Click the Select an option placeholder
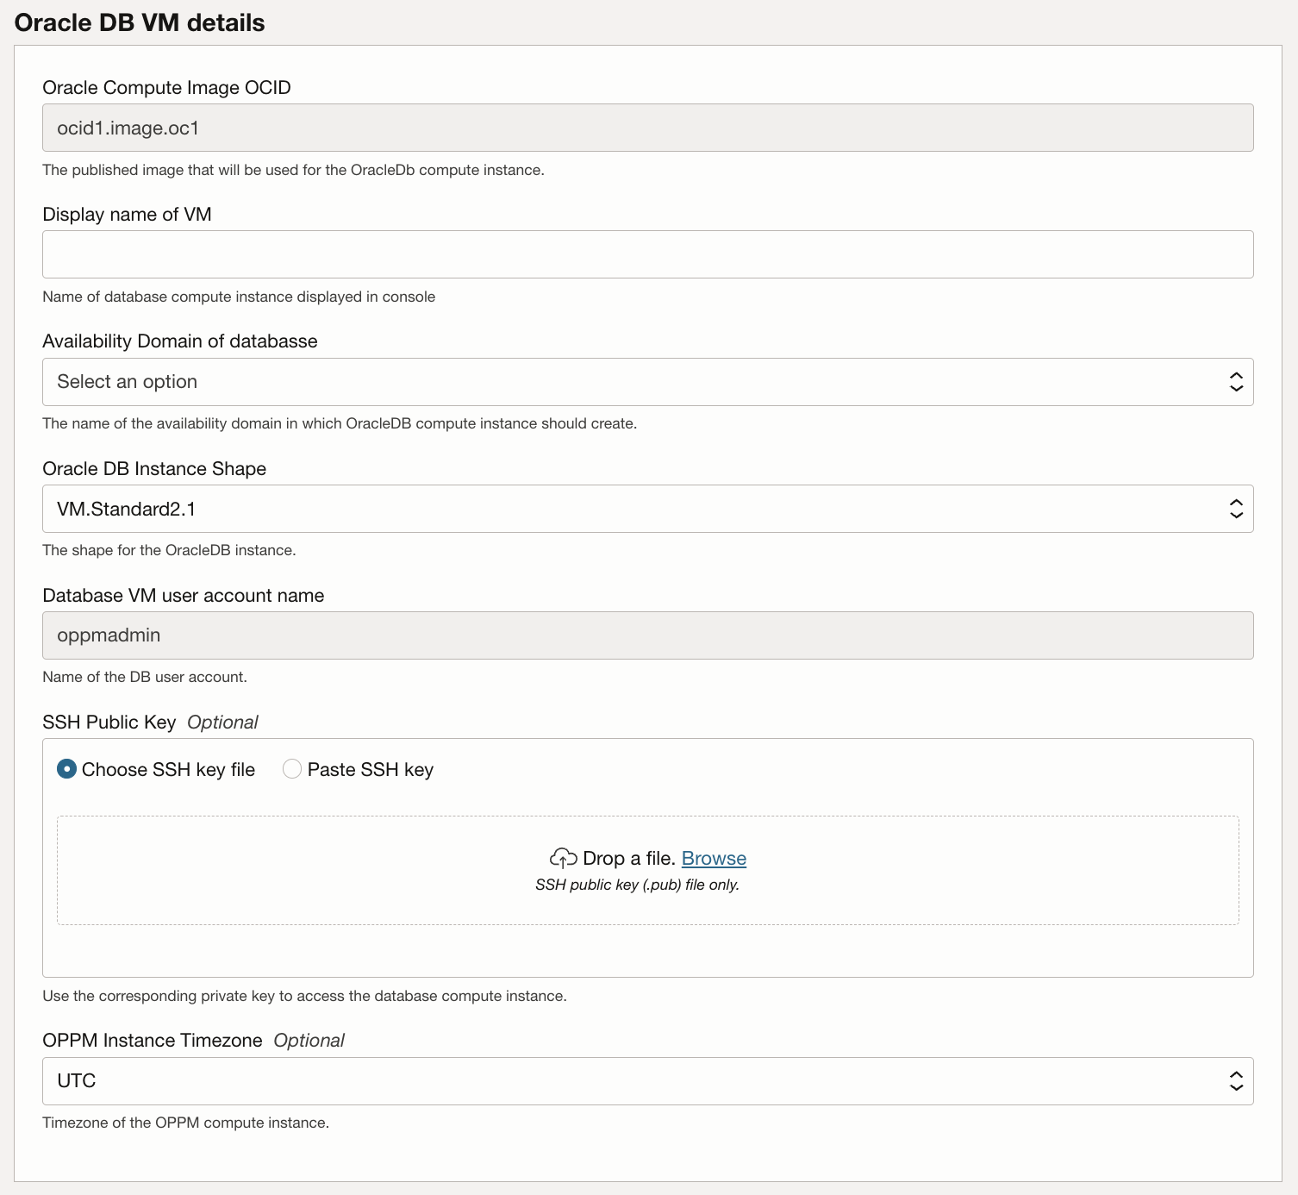Viewport: 1298px width, 1195px height. (127, 381)
